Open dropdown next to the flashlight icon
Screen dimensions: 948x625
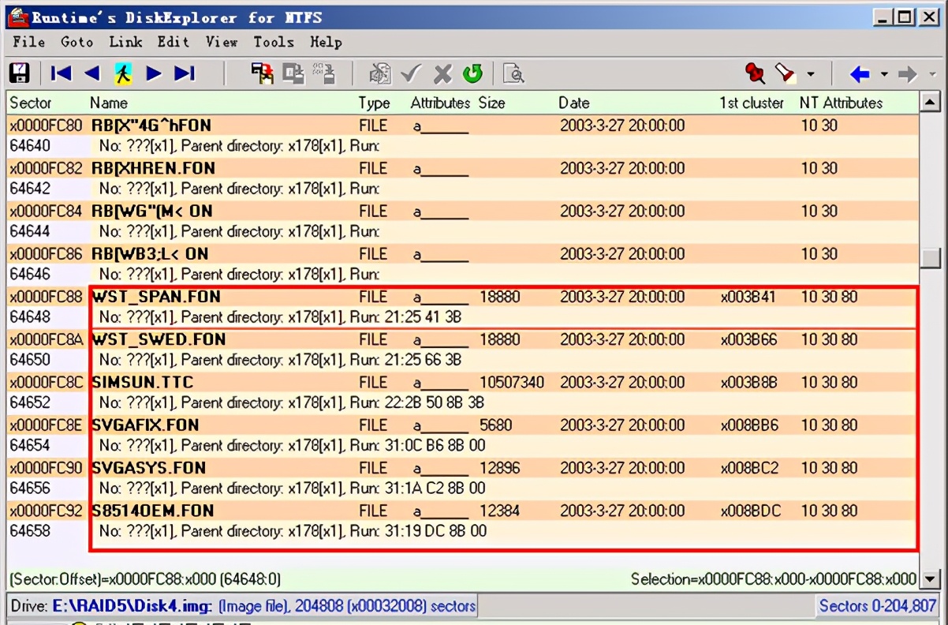[x=811, y=75]
